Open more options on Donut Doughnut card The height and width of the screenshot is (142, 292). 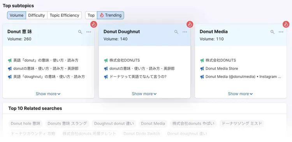click(185, 32)
